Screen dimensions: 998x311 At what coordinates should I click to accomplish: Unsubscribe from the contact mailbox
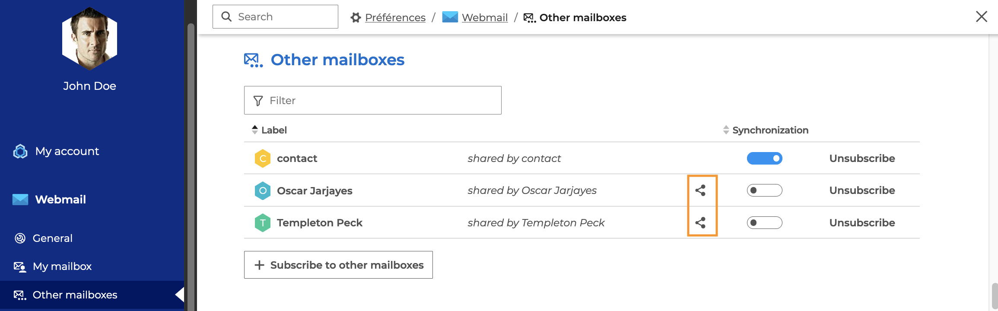862,159
